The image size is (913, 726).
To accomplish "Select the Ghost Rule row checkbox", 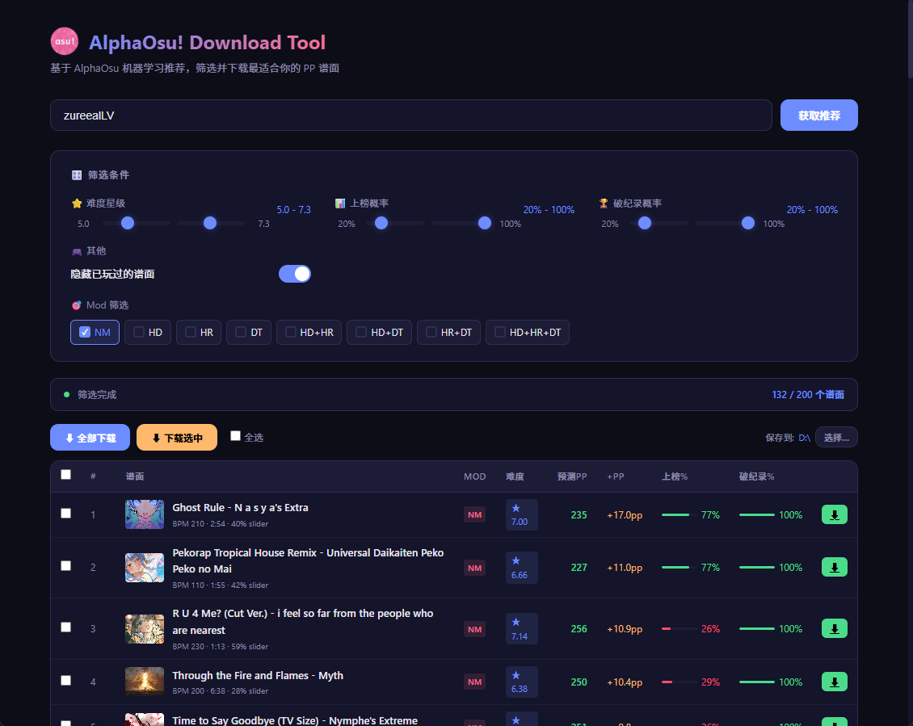I will (x=65, y=514).
